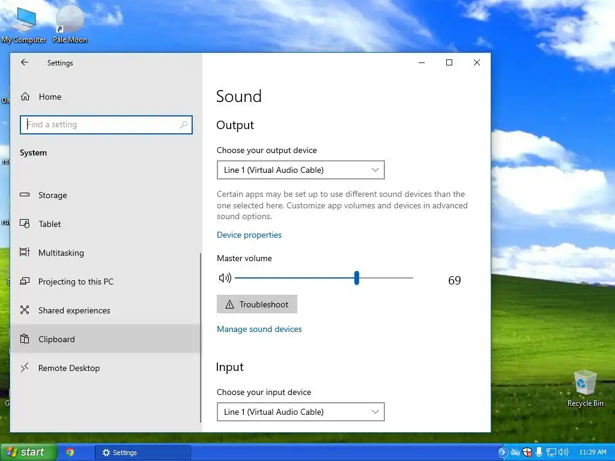This screenshot has width=615, height=461.
Task: Open the Shared experiences page
Action: [x=106, y=310]
